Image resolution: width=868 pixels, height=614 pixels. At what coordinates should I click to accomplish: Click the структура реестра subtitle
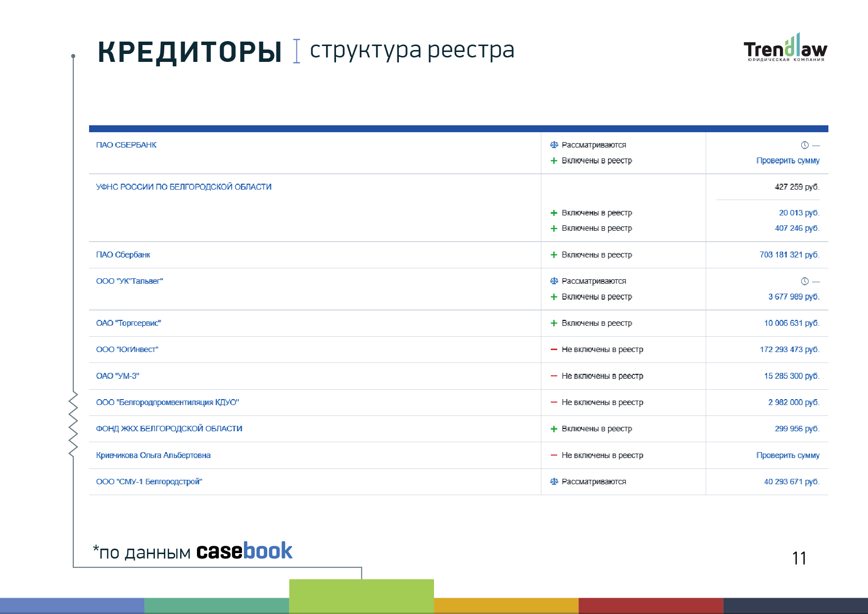[x=412, y=51]
